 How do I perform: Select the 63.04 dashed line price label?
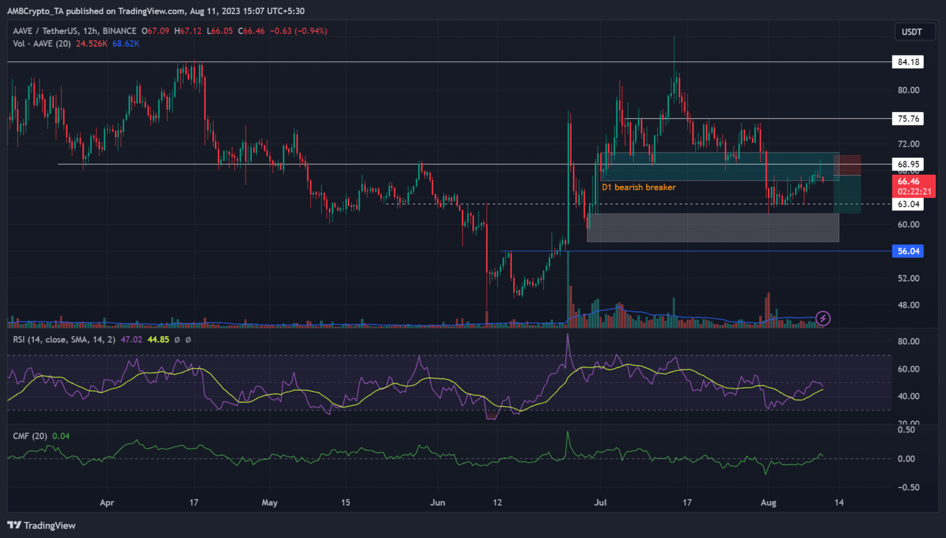coord(908,204)
